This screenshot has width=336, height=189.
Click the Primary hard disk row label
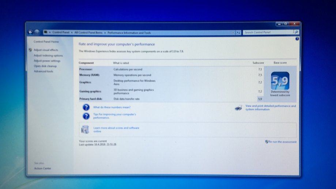pyautogui.click(x=91, y=99)
